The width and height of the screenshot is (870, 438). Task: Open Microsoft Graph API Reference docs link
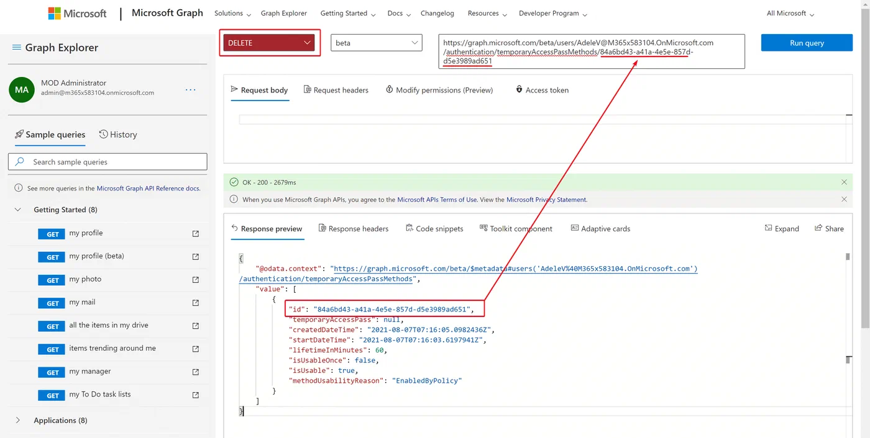pyautogui.click(x=149, y=188)
